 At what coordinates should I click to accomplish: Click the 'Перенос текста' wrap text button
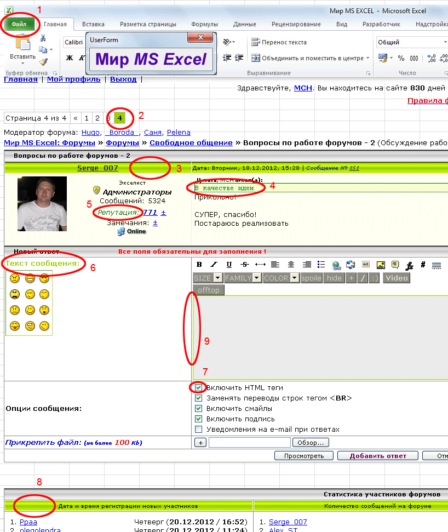click(x=279, y=42)
